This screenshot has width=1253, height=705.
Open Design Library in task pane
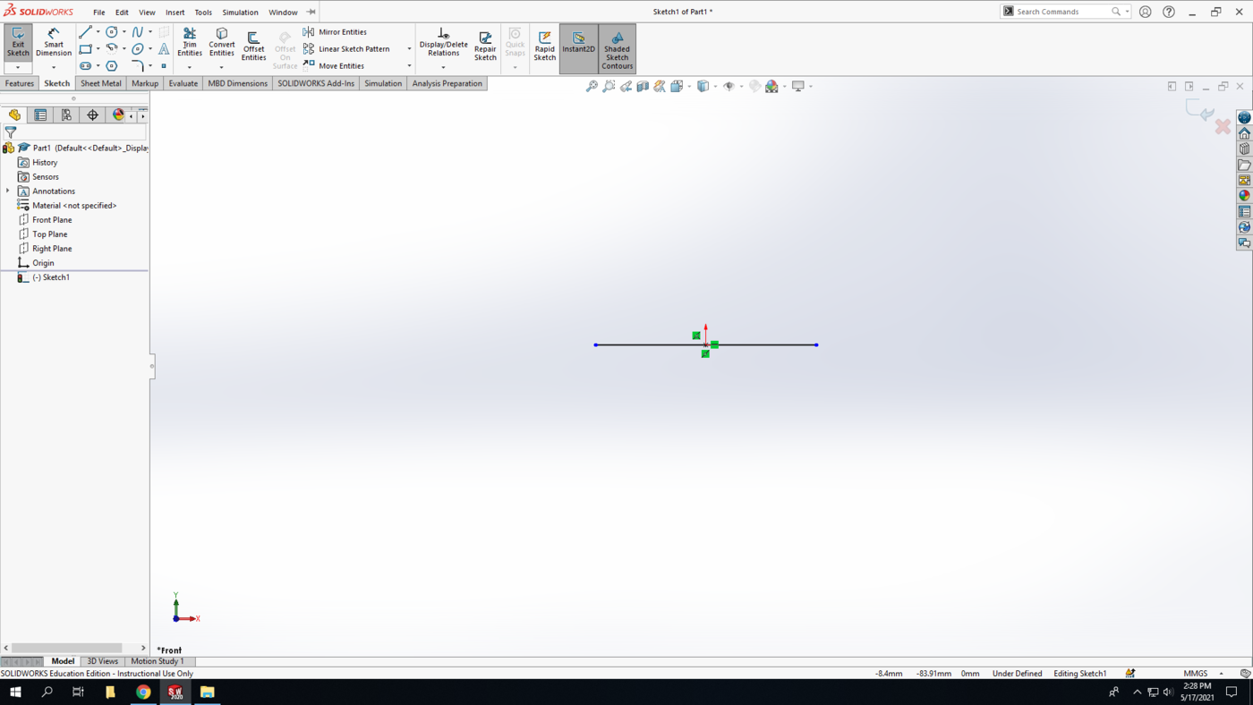pos(1244,149)
